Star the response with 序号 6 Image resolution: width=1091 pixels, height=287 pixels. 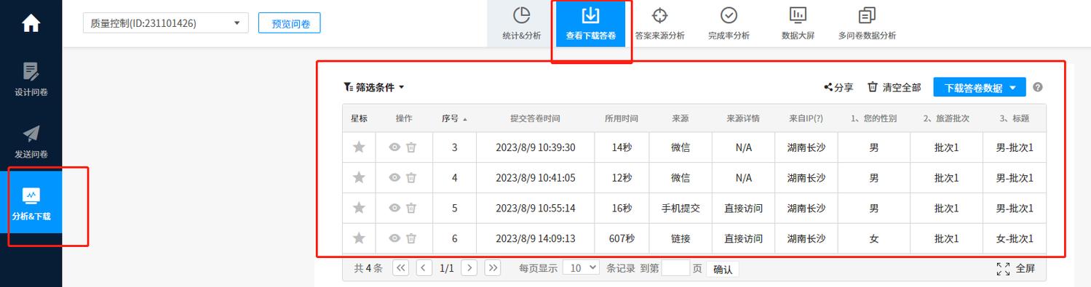tap(359, 238)
